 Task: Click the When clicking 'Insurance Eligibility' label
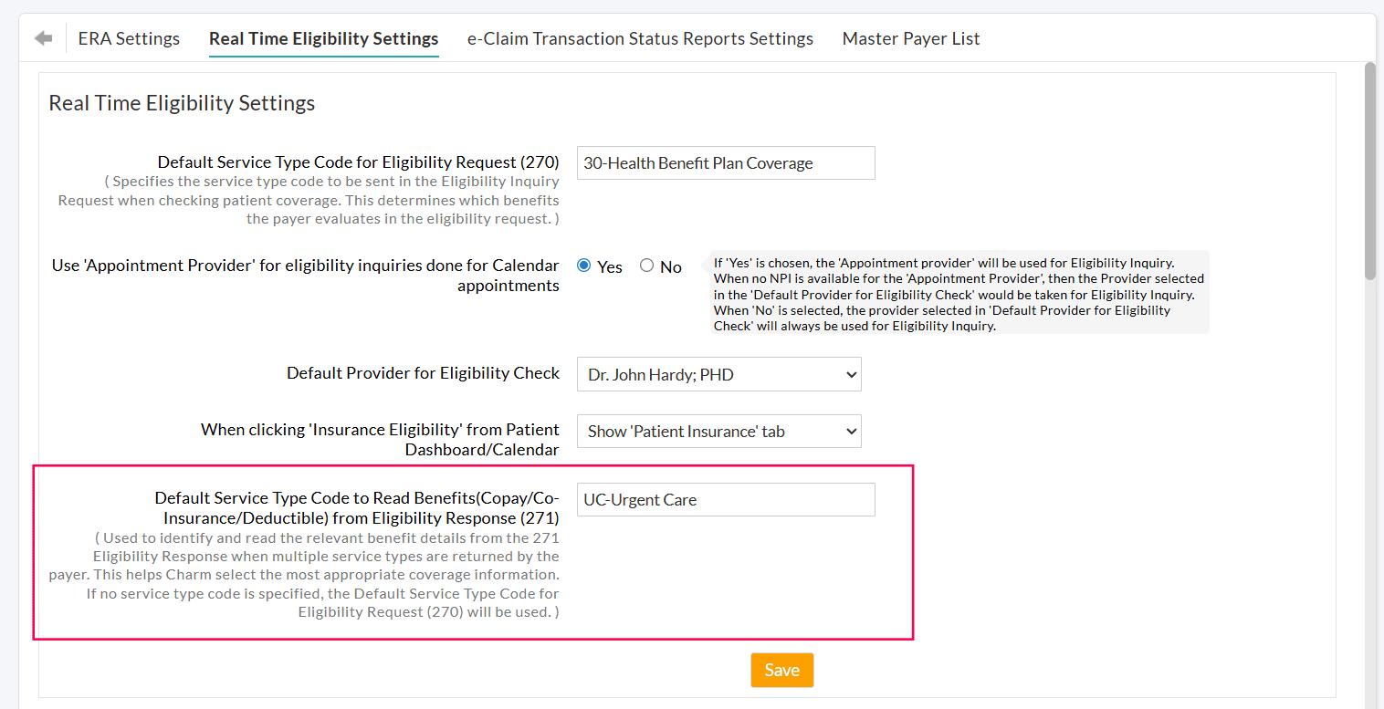(380, 439)
